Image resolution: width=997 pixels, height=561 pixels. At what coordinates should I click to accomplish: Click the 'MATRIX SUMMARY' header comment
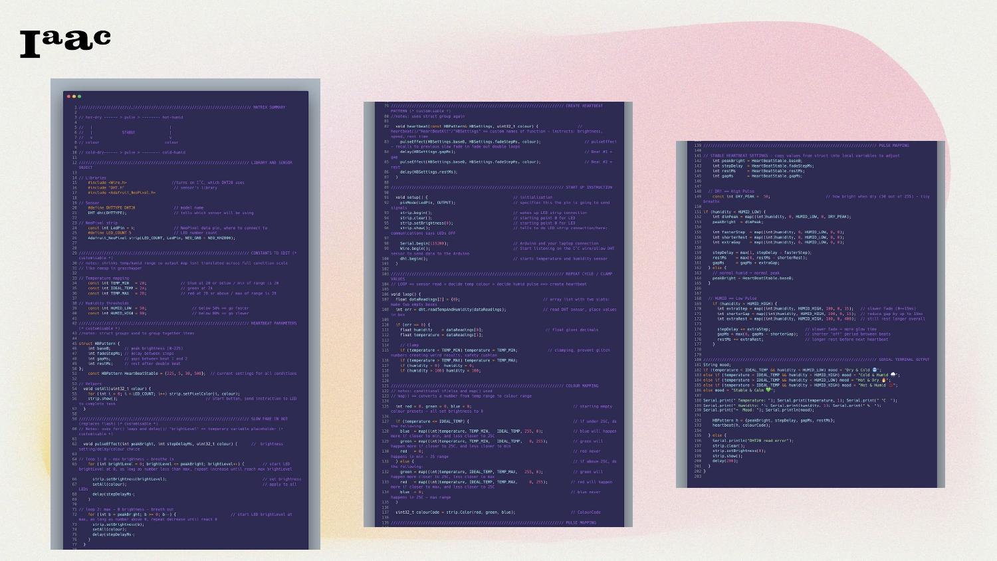click(x=269, y=107)
